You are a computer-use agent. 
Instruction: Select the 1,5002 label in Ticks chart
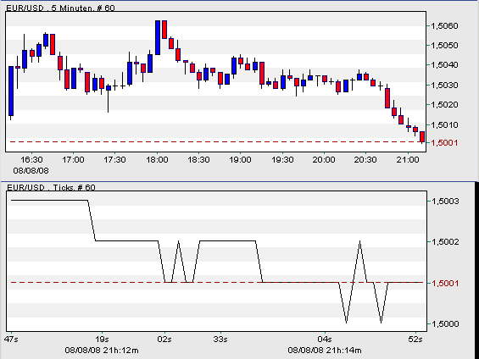(x=444, y=242)
